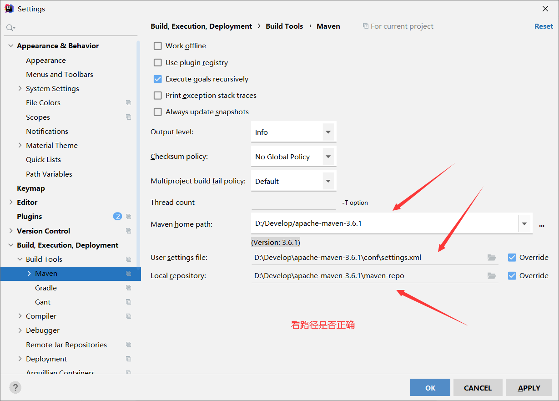Image resolution: width=559 pixels, height=401 pixels.
Task: Click project-level icon next to Maven row
Action: [x=129, y=274]
